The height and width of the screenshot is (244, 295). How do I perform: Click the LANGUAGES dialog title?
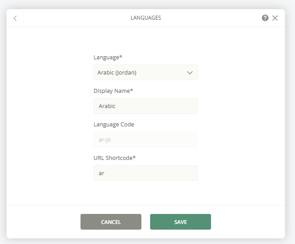146,18
